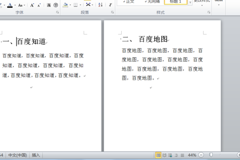Click empty paragraph mark below 百度知道 text
This screenshot has height=160, width=240.
31,88
